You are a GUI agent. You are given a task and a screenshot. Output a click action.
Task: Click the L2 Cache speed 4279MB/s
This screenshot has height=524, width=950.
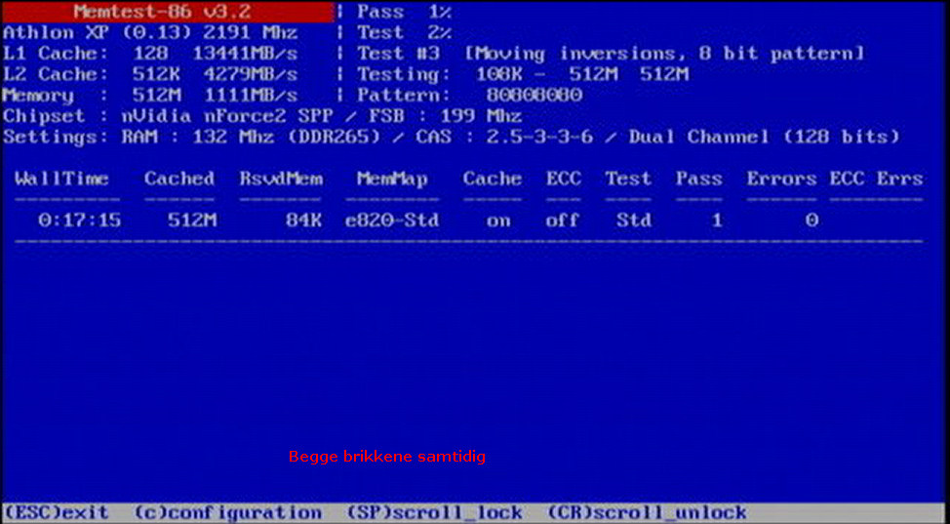pos(251,74)
